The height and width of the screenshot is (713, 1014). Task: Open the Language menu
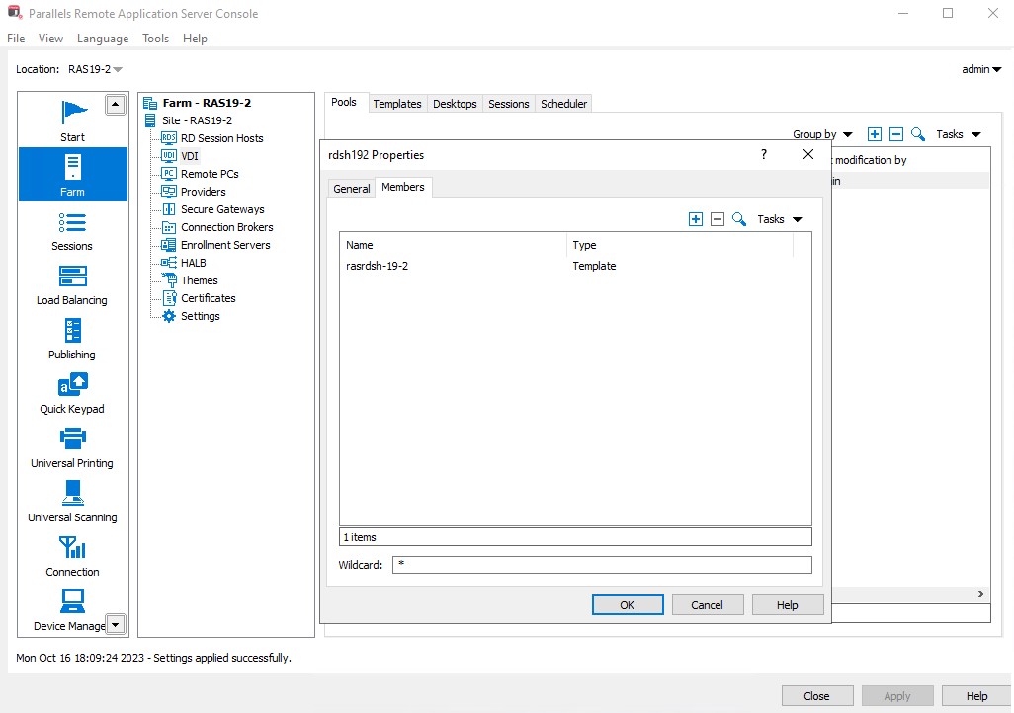(103, 39)
